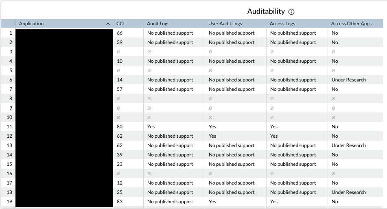Image resolution: width=387 pixels, height=209 pixels.
Task: Select row number 1
Action: pyautogui.click(x=11, y=33)
